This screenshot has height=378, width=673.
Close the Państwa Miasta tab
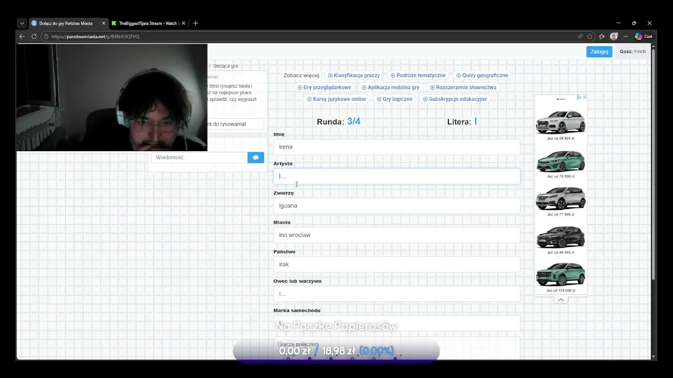point(103,23)
